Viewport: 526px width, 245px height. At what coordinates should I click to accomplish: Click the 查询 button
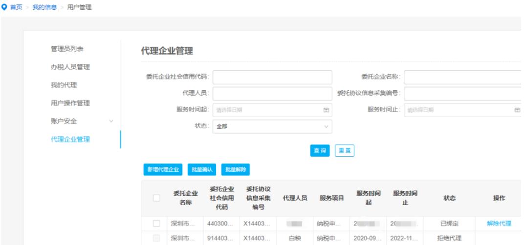pyautogui.click(x=320, y=151)
